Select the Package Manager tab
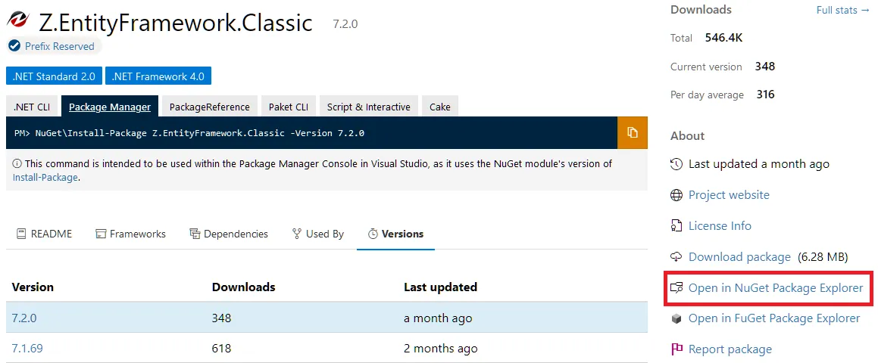Viewport: 878px width, 363px height. pos(110,107)
